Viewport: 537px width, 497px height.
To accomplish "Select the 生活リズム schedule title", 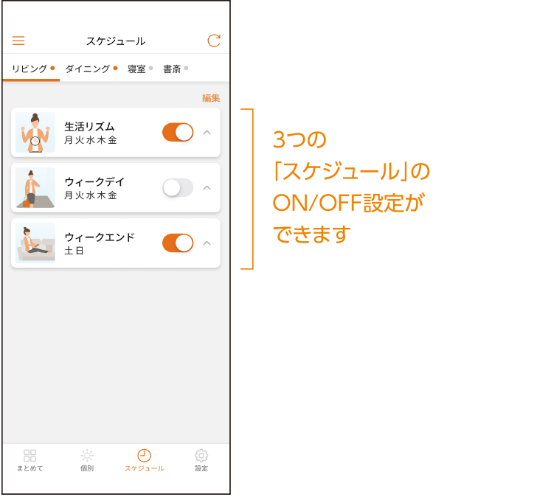I will tap(89, 127).
